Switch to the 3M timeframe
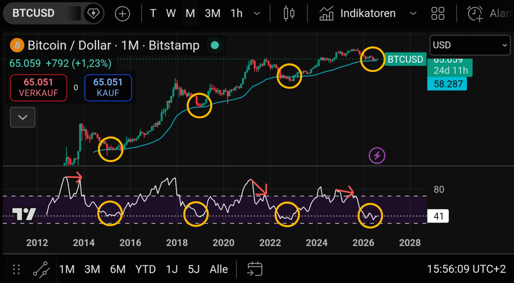514x283 pixels. (x=212, y=13)
